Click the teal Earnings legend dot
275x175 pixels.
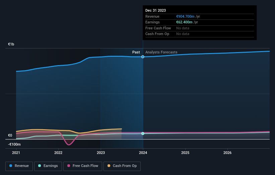click(x=40, y=166)
